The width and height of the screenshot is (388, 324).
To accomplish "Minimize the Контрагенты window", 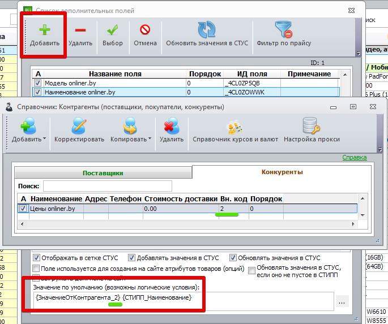I will (x=333, y=107).
